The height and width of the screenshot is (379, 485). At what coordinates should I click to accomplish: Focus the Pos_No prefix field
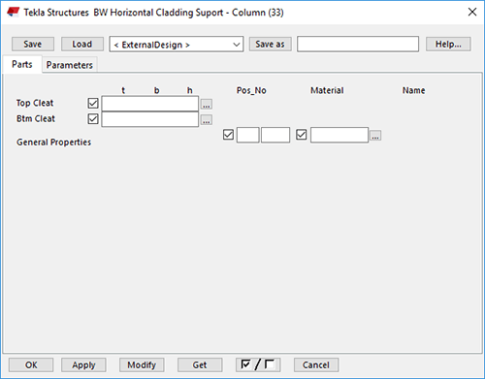[x=248, y=135]
